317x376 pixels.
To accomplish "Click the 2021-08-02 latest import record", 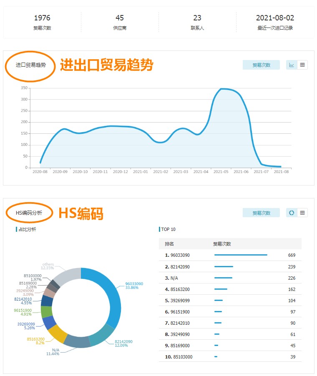I will click(275, 22).
